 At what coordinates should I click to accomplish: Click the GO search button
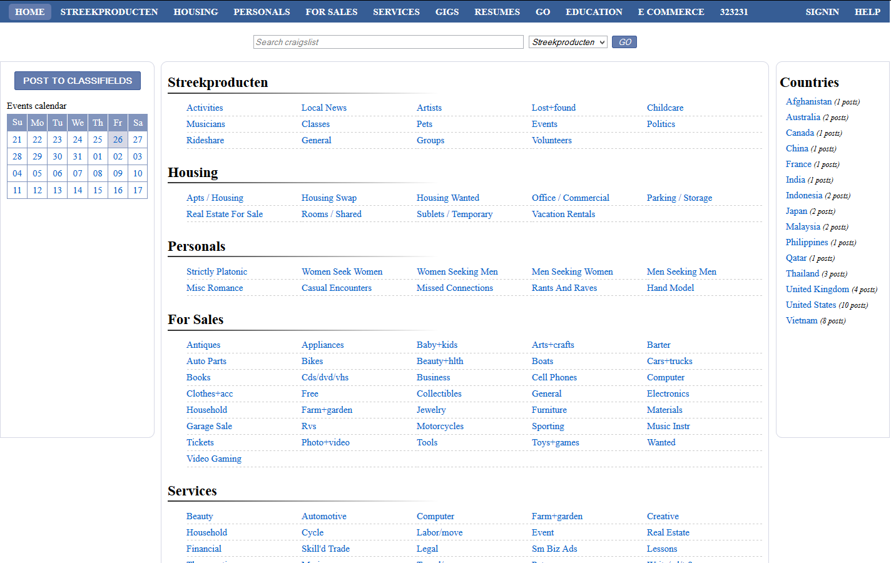624,42
